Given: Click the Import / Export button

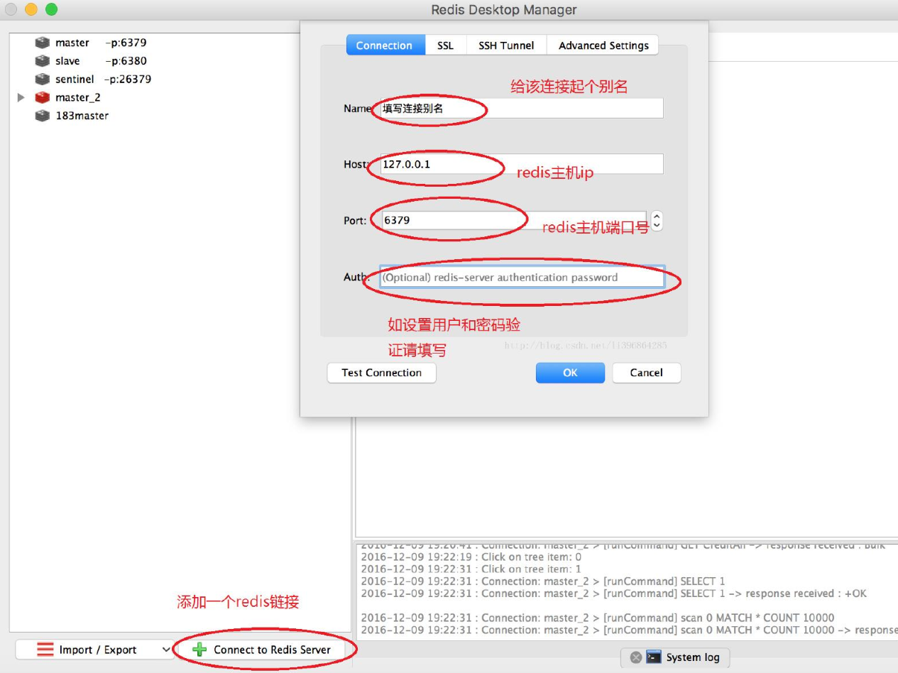Looking at the screenshot, I should click(x=94, y=650).
